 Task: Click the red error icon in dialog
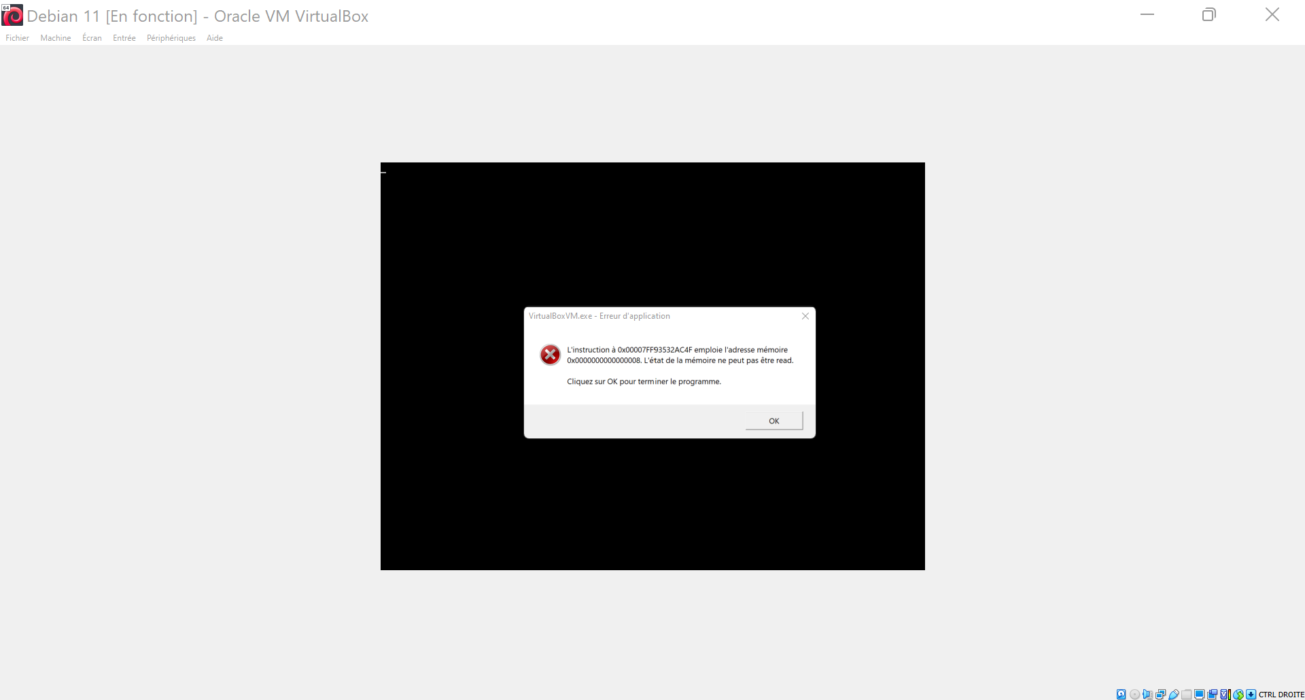pos(550,355)
